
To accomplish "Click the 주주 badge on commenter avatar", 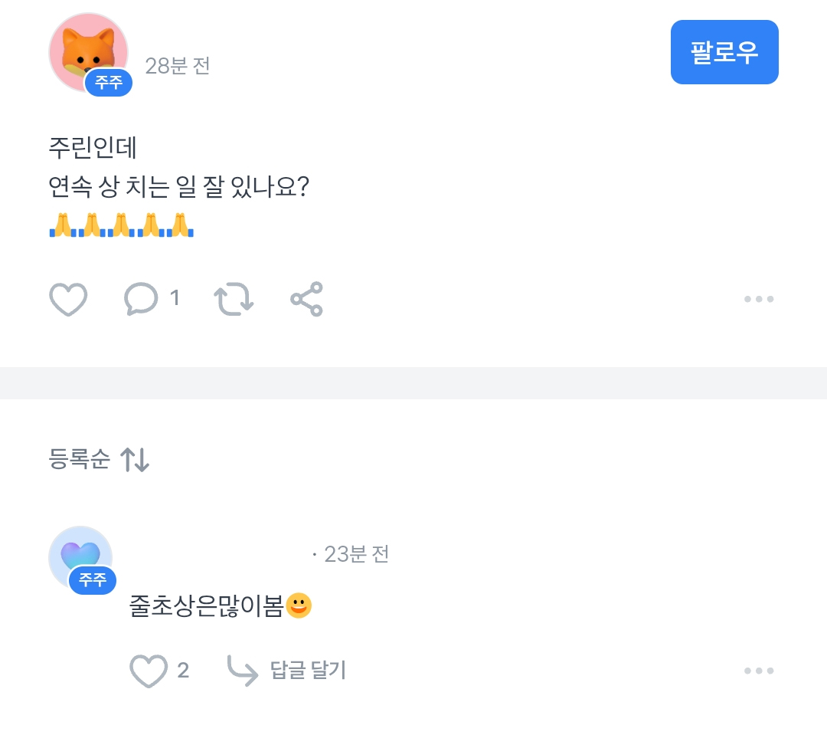I will [93, 580].
